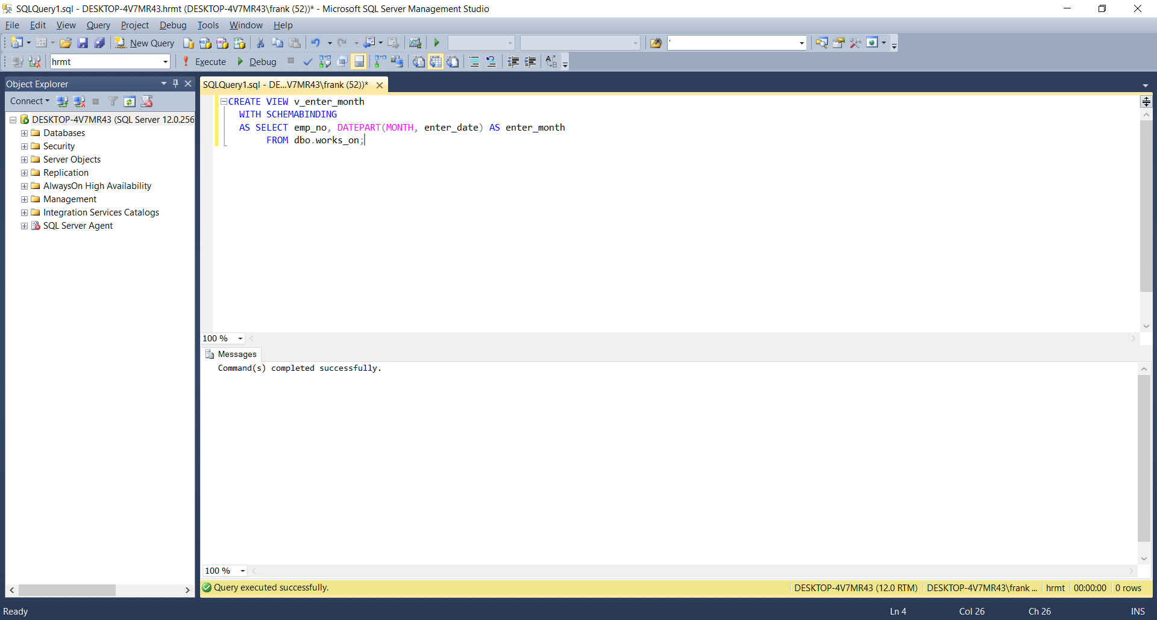Viewport: 1157px width, 620px height.
Task: Click the IntelliSense Enabled icon
Action: click(x=359, y=61)
